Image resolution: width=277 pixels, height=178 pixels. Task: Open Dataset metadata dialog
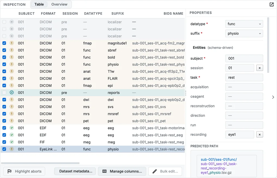pos(75,171)
